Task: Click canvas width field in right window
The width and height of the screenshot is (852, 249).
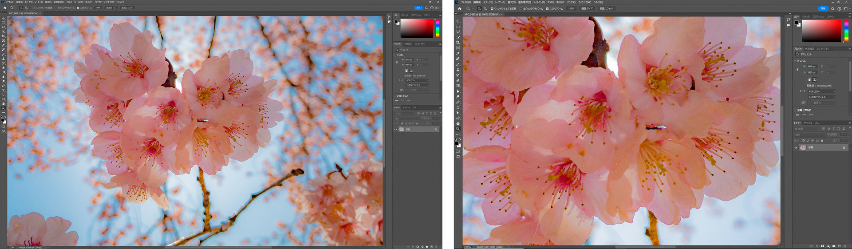Action: pos(813,66)
